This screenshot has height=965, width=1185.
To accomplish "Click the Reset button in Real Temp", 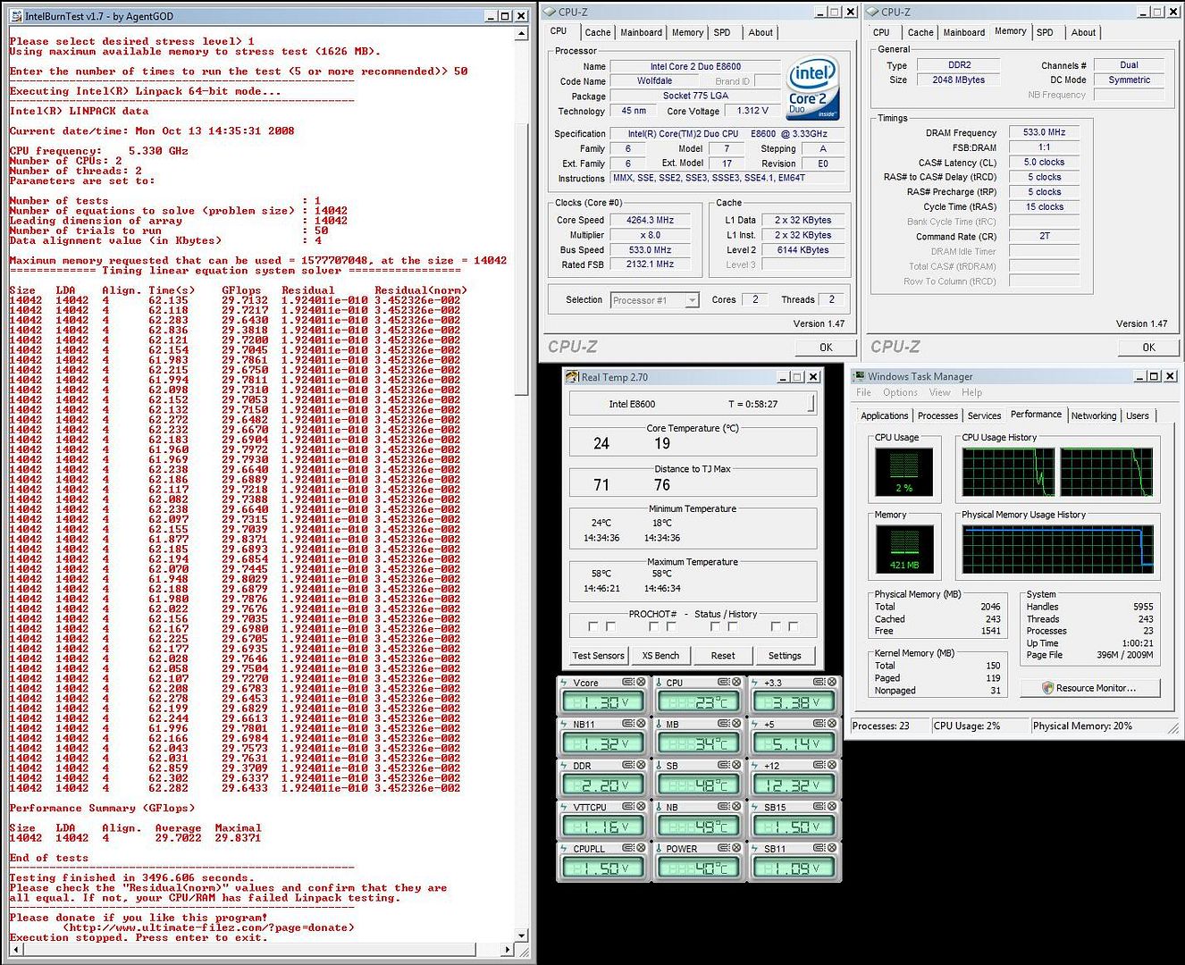I will pos(723,655).
